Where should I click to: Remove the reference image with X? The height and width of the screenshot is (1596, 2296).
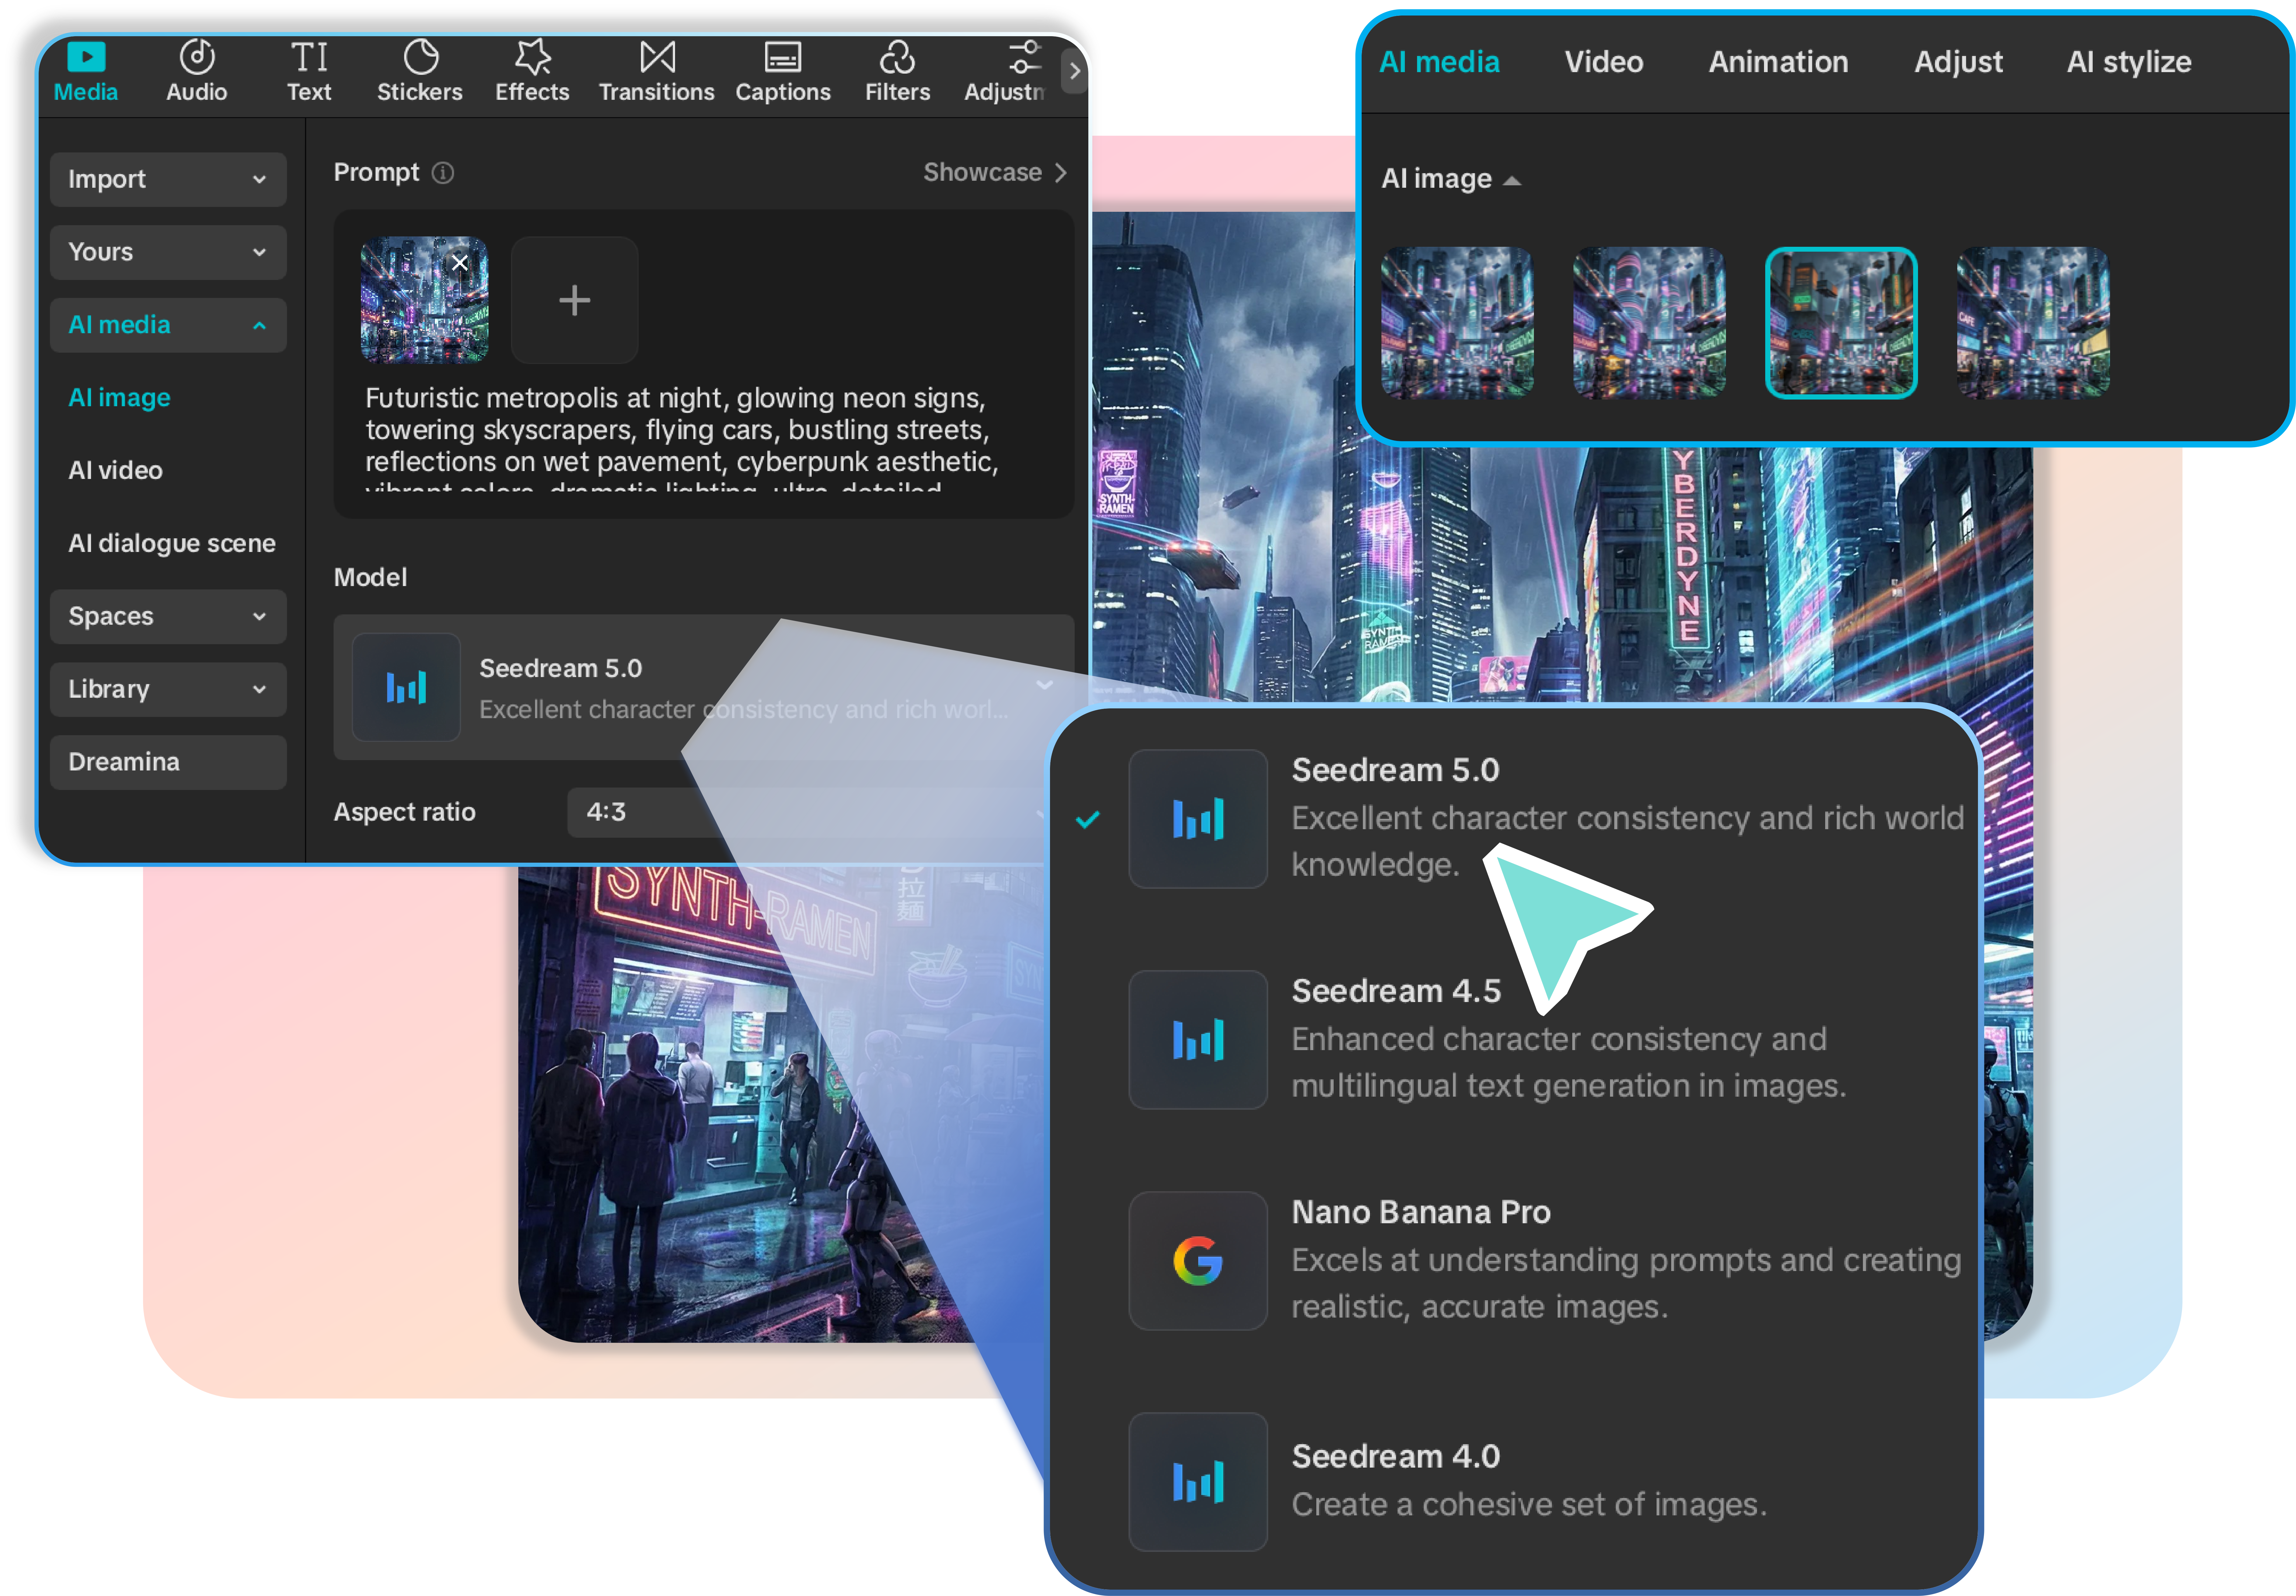(x=460, y=263)
